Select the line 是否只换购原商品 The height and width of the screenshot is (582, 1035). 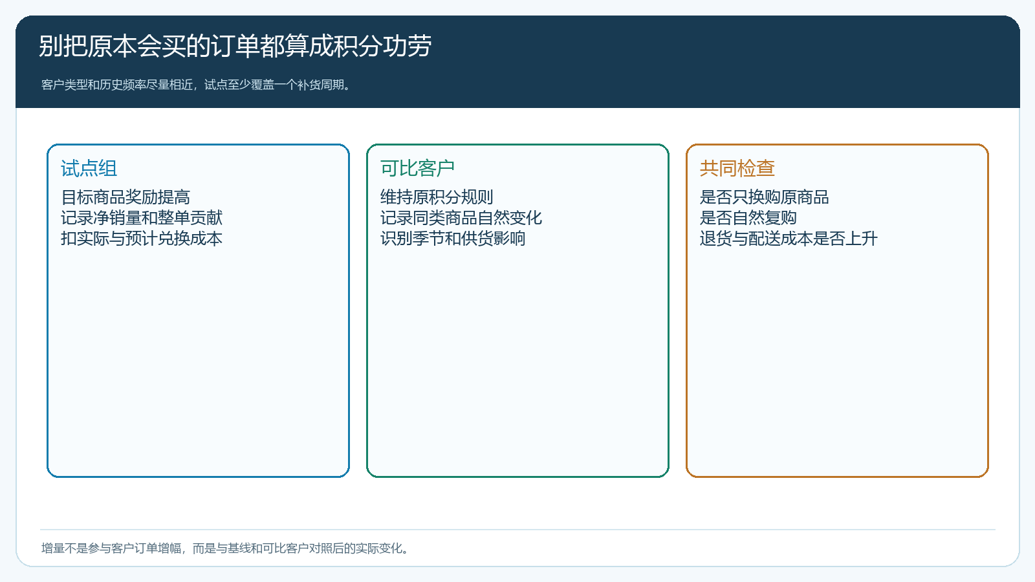[765, 197]
